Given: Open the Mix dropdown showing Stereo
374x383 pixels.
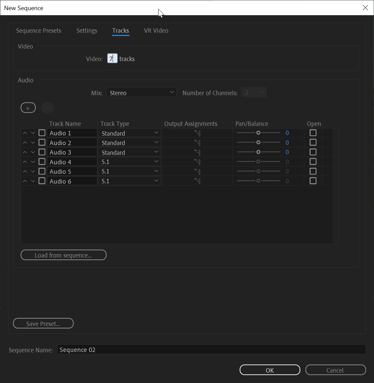Looking at the screenshot, I should (x=141, y=92).
